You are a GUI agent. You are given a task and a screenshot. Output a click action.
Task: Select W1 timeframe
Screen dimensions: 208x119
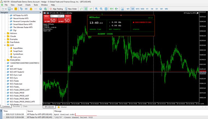[161, 9]
